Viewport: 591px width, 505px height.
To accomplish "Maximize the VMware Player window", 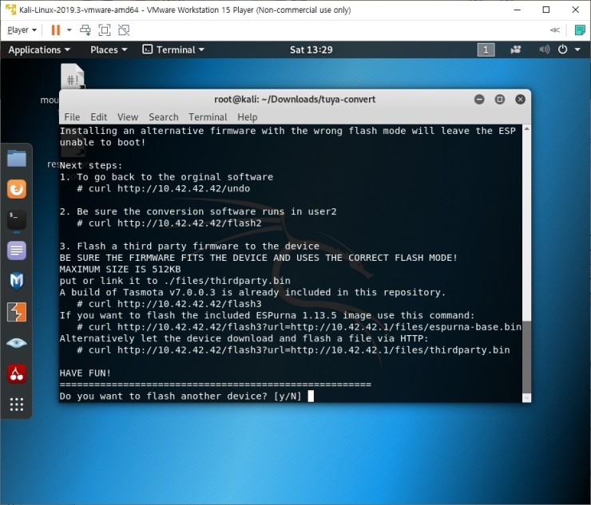I will (546, 10).
